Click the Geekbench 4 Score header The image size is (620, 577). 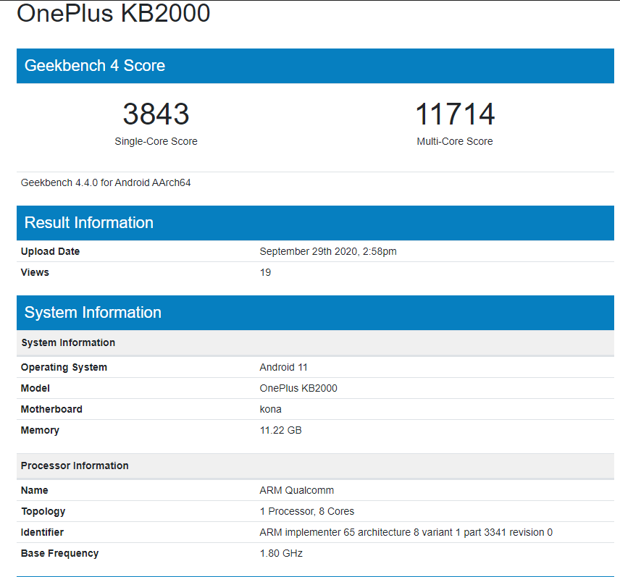coord(315,66)
